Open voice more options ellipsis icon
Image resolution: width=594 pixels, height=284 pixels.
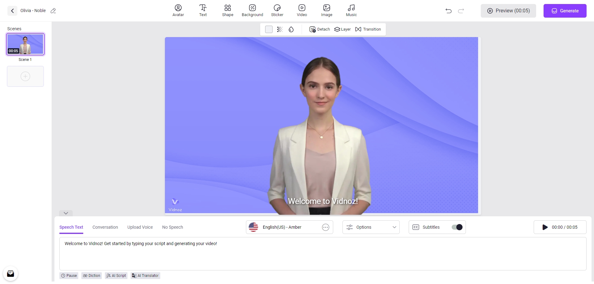(x=325, y=227)
